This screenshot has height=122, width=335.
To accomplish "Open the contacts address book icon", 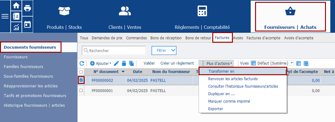I will tap(16, 16).
